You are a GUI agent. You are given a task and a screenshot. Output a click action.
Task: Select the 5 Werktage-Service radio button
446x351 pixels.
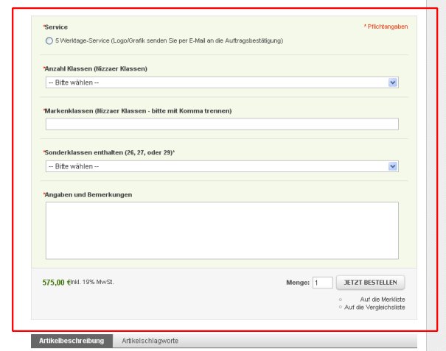[49, 41]
